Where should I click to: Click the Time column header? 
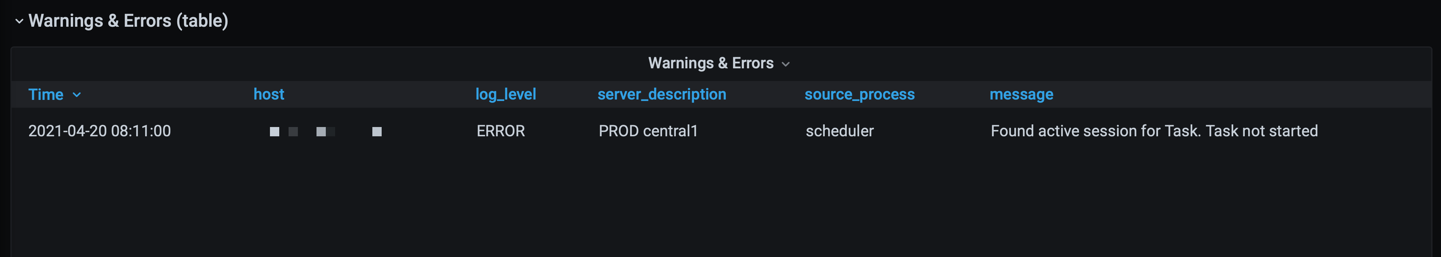coord(47,94)
